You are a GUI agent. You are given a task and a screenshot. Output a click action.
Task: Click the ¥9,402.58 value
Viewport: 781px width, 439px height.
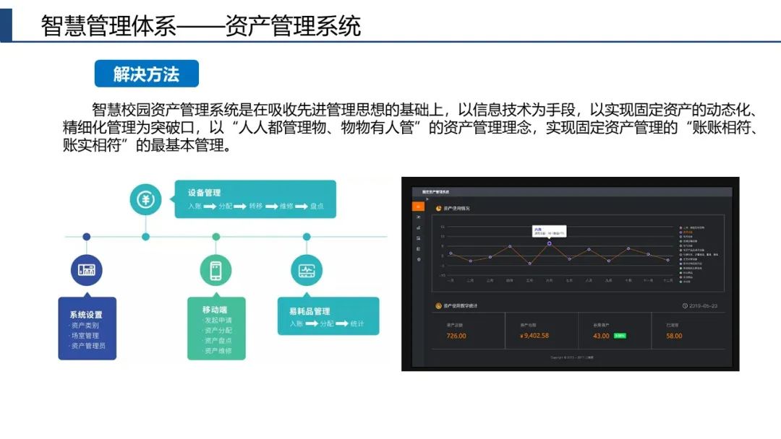click(x=534, y=336)
